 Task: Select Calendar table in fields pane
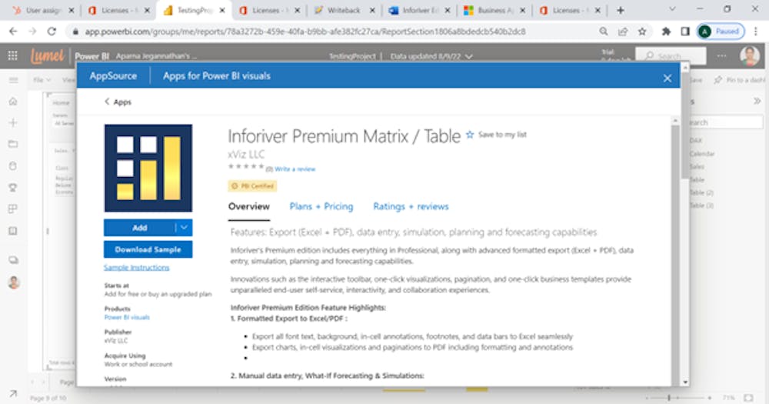(x=702, y=154)
